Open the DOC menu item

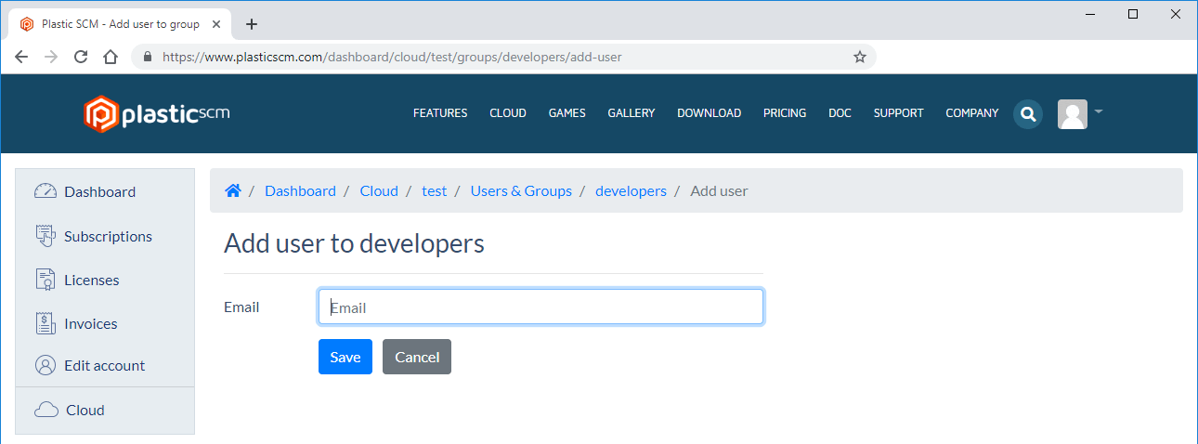pyautogui.click(x=840, y=113)
